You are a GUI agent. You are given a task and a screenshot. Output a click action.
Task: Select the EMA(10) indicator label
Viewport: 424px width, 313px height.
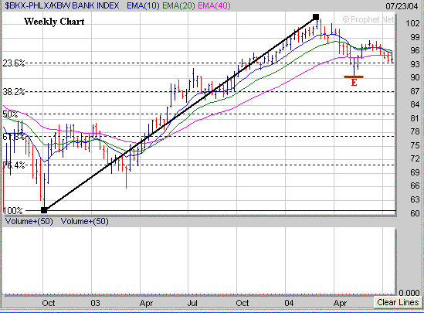tap(143, 5)
